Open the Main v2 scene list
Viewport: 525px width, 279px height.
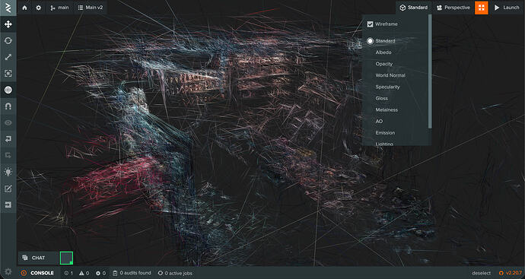pos(91,8)
